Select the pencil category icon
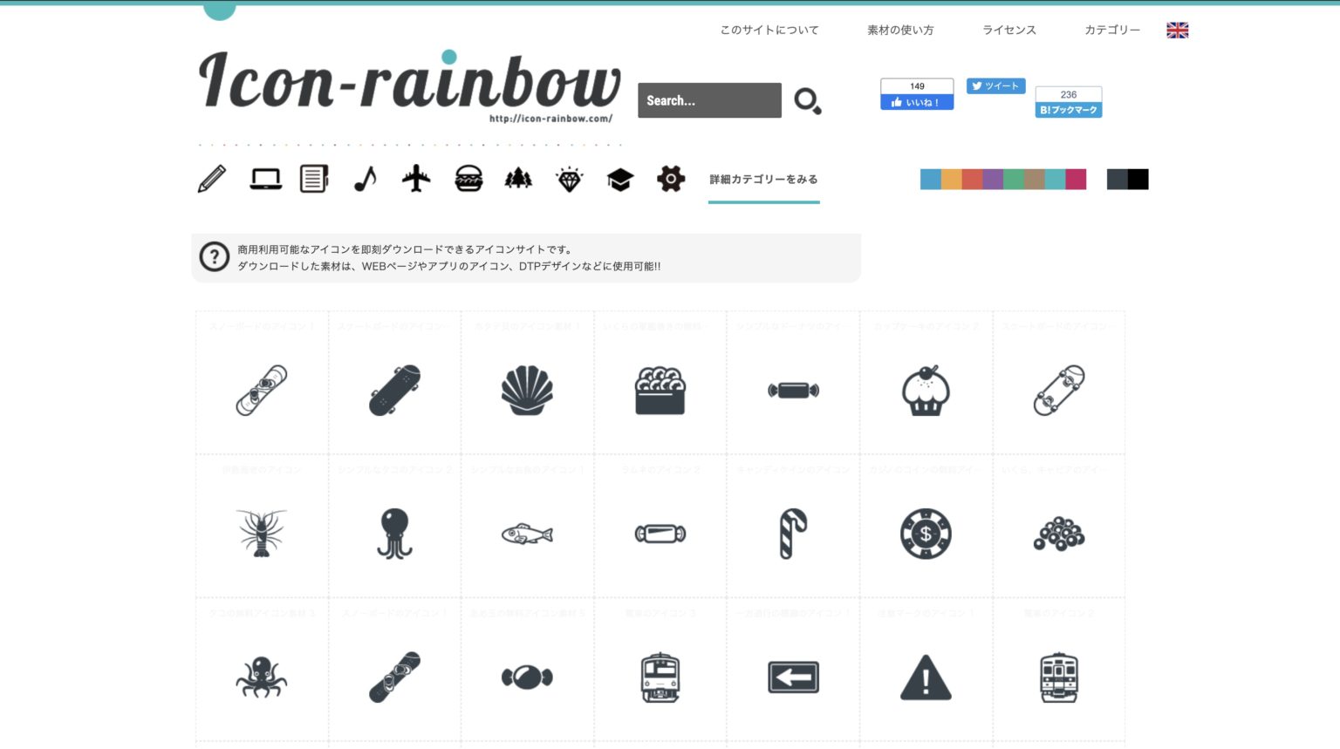 212,178
